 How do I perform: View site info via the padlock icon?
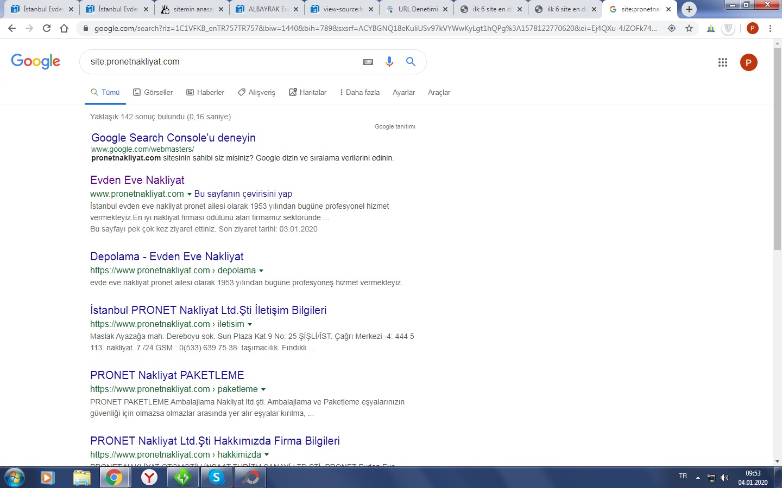(86, 28)
